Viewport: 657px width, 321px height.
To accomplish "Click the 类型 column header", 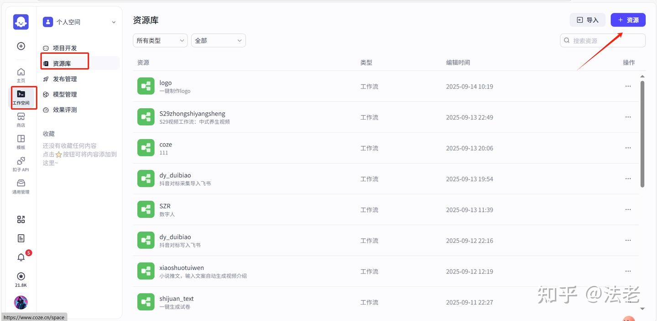I will tap(366, 63).
